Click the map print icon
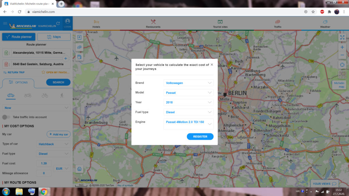Viewport: 349px width, 196px height. click(79, 169)
